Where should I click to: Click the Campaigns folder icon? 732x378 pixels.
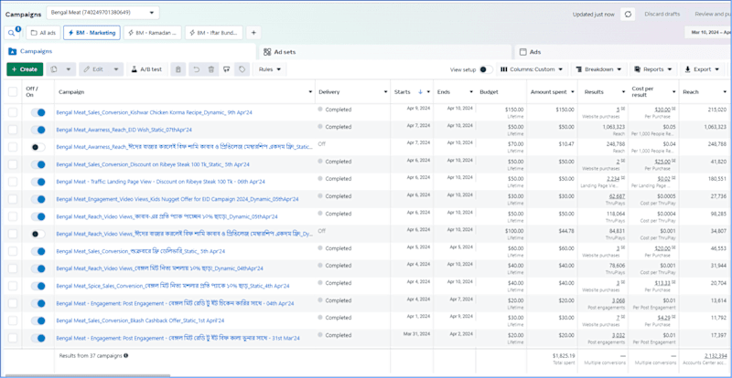coord(13,51)
